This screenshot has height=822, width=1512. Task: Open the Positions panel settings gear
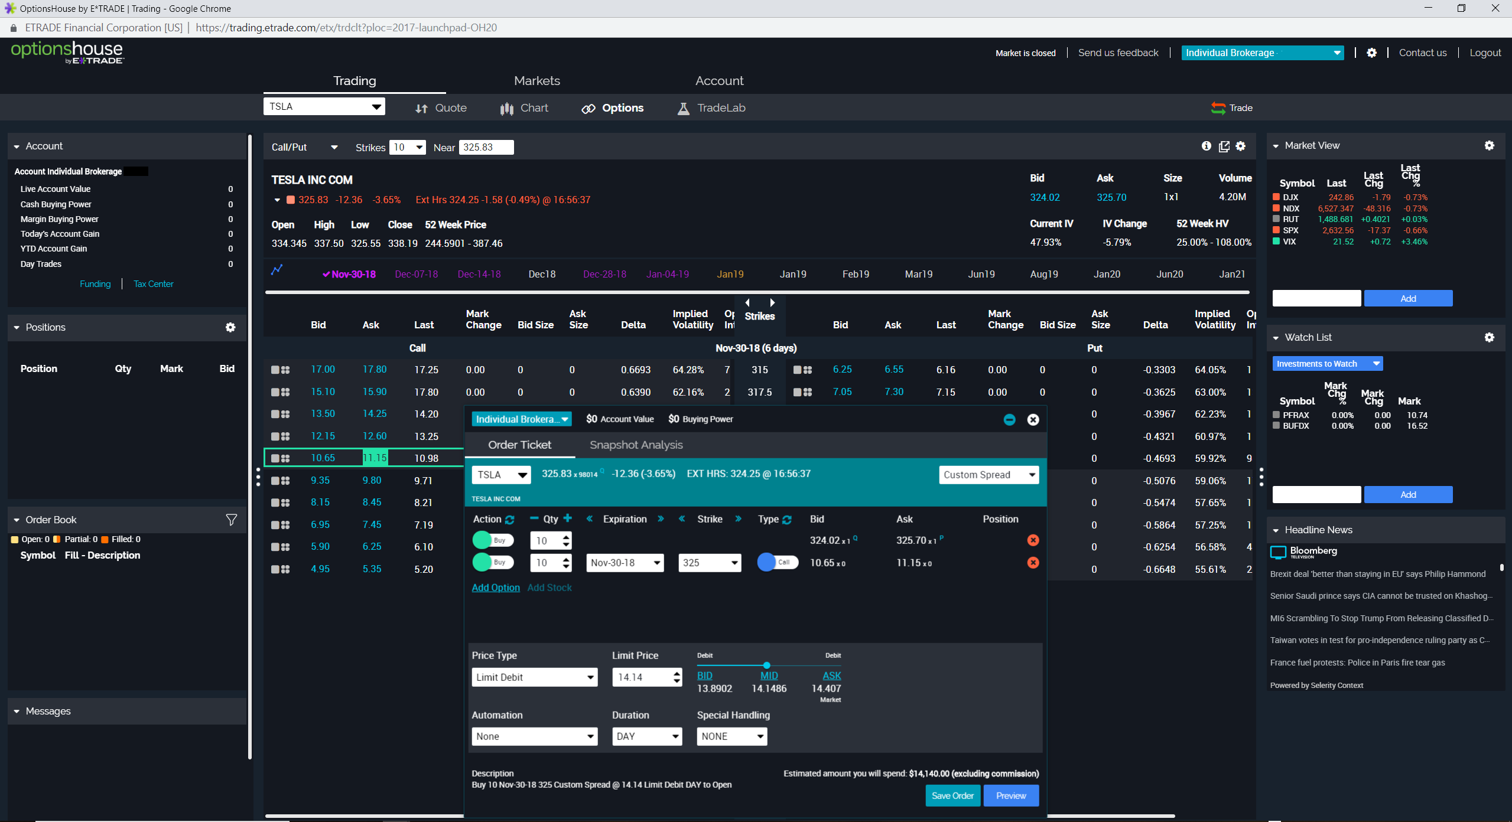coord(230,327)
